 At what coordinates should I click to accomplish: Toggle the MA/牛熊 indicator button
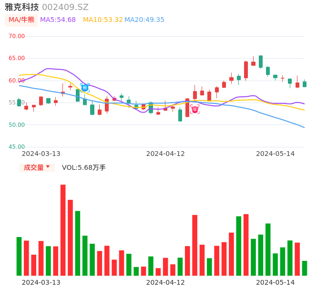pos(21,20)
